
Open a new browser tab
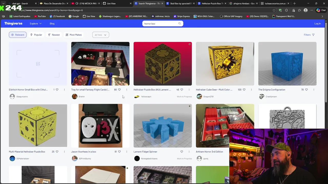294,3
